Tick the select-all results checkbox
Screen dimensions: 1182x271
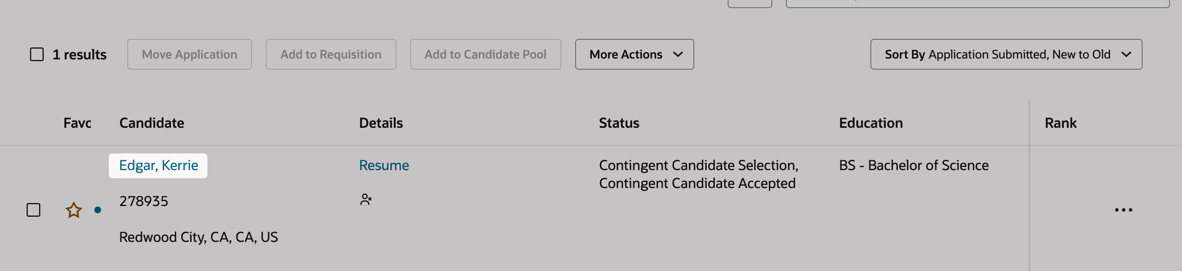tap(37, 54)
